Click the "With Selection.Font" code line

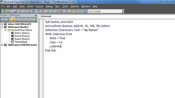(x=59, y=34)
